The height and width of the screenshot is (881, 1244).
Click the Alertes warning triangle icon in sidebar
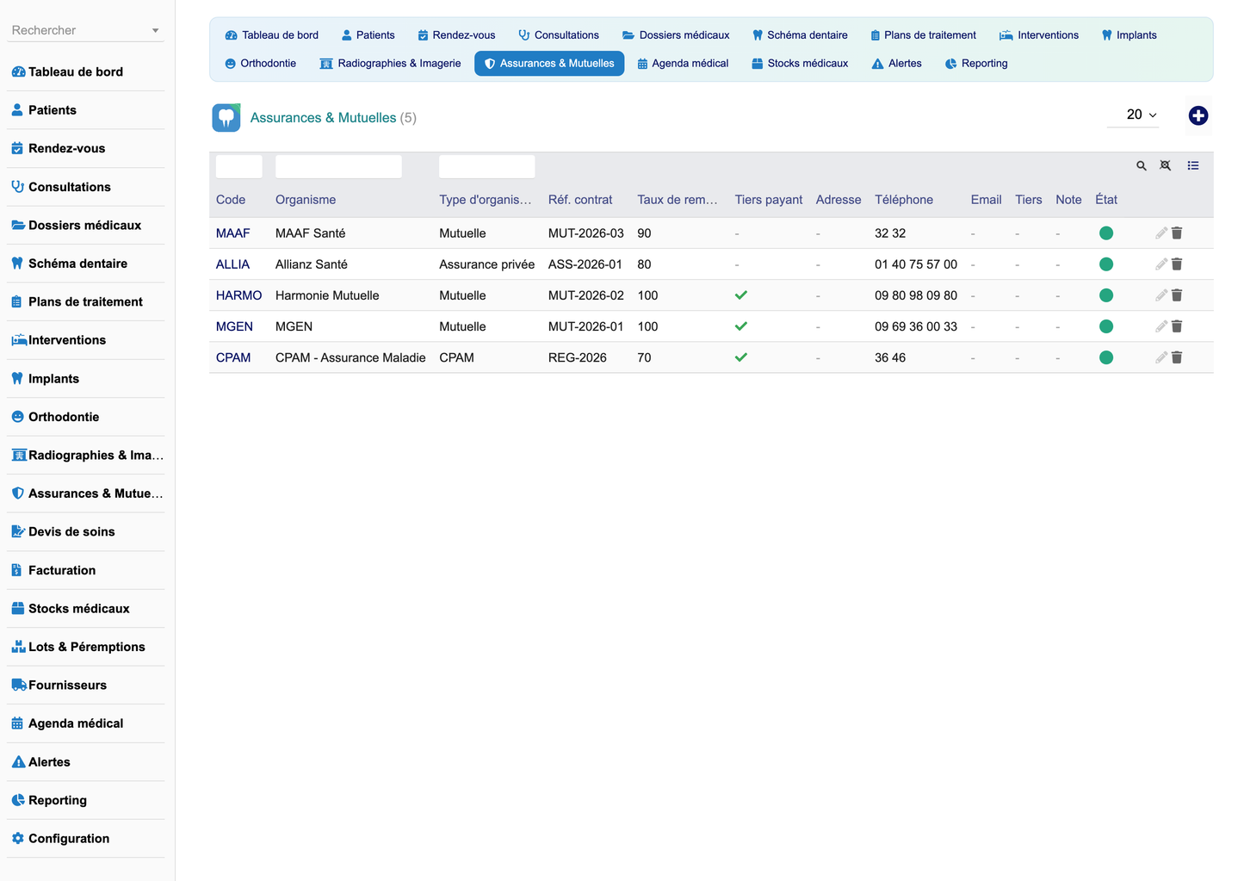tap(18, 761)
